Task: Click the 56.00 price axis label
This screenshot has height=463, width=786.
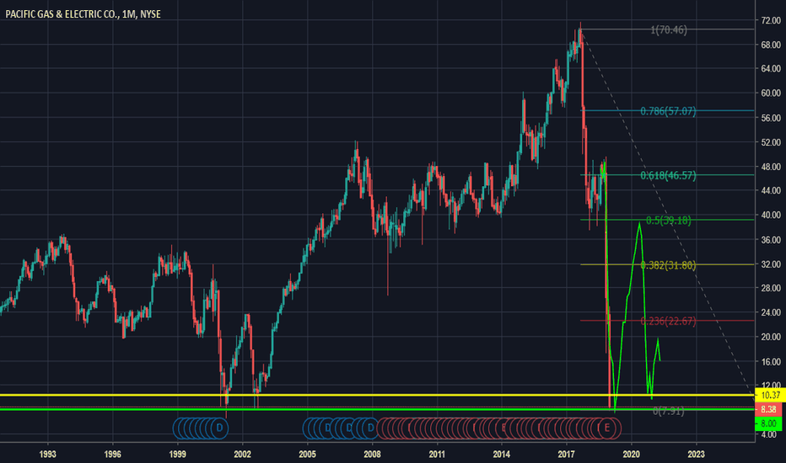Action: pos(771,118)
